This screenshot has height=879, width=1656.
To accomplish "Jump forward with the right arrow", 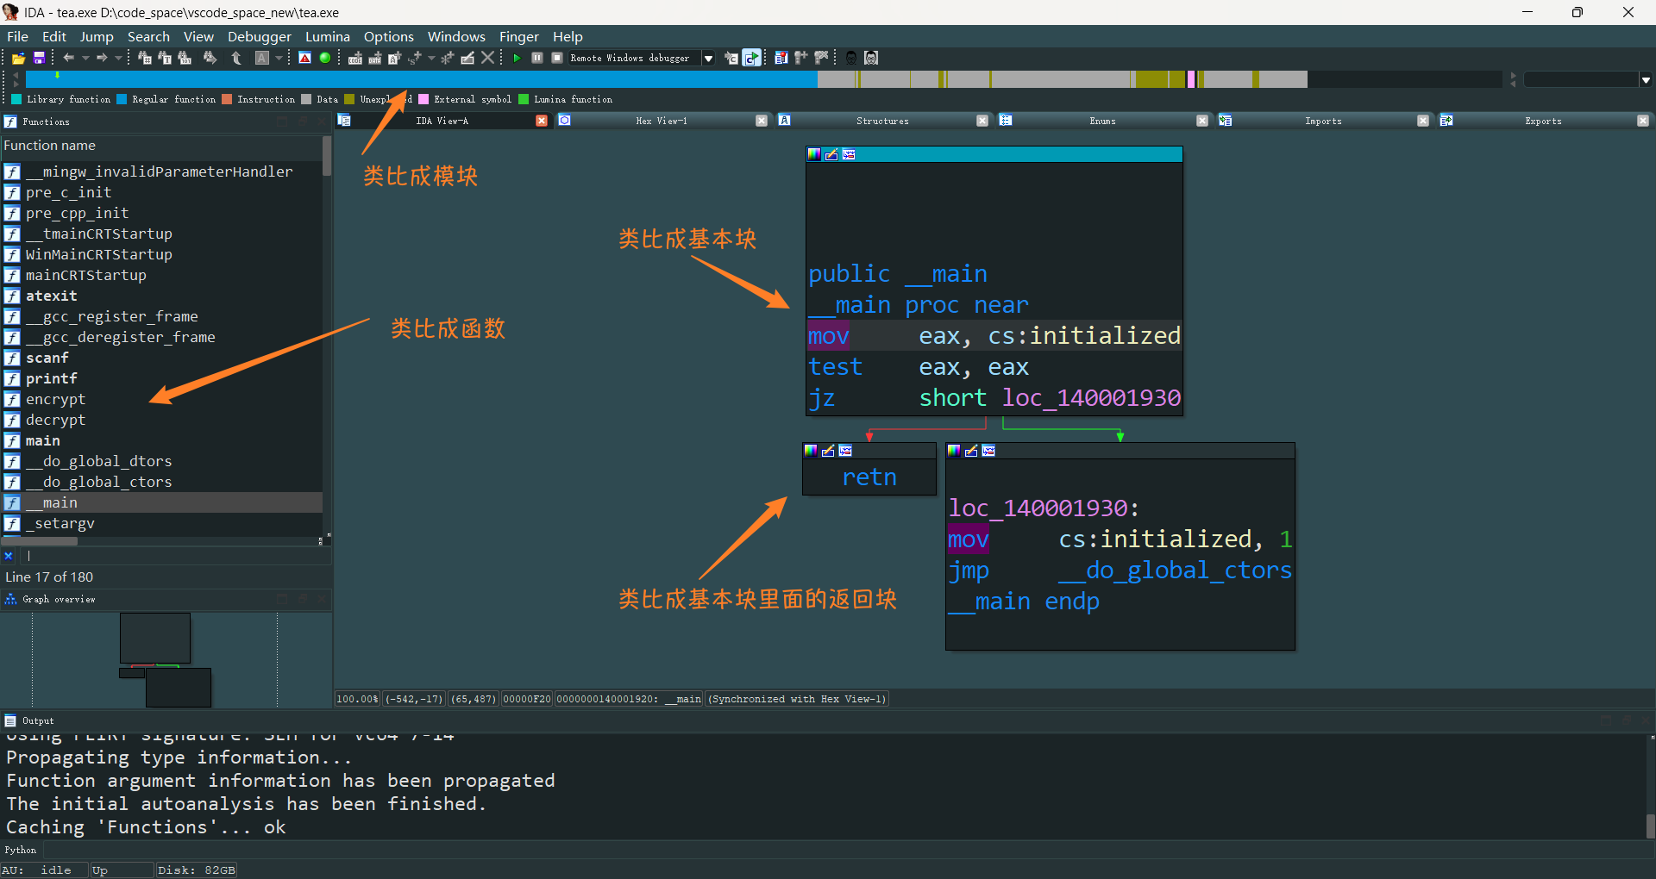I will tap(102, 58).
